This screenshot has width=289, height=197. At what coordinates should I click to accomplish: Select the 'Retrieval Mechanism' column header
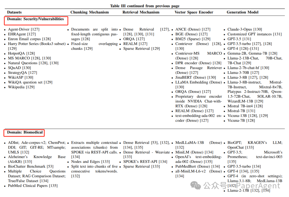141,12
